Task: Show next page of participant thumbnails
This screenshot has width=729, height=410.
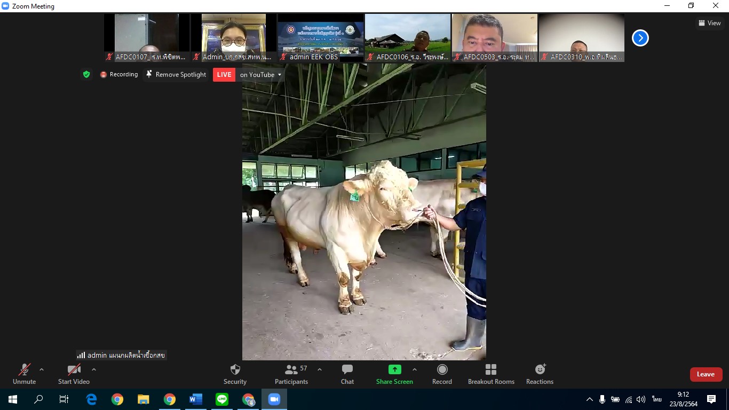Action: (x=640, y=38)
